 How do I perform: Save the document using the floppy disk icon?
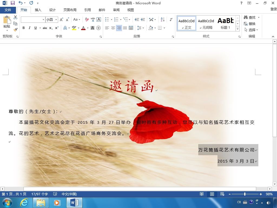pyautogui.click(x=12, y=3)
